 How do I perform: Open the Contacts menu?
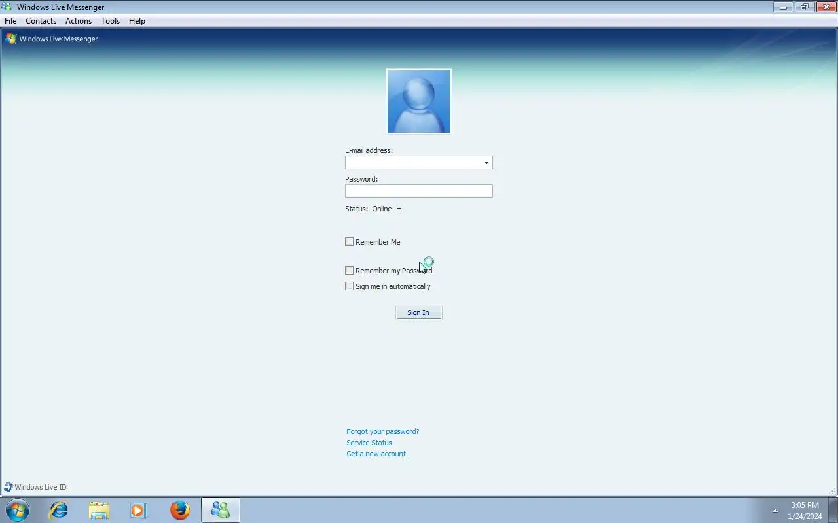click(x=41, y=21)
